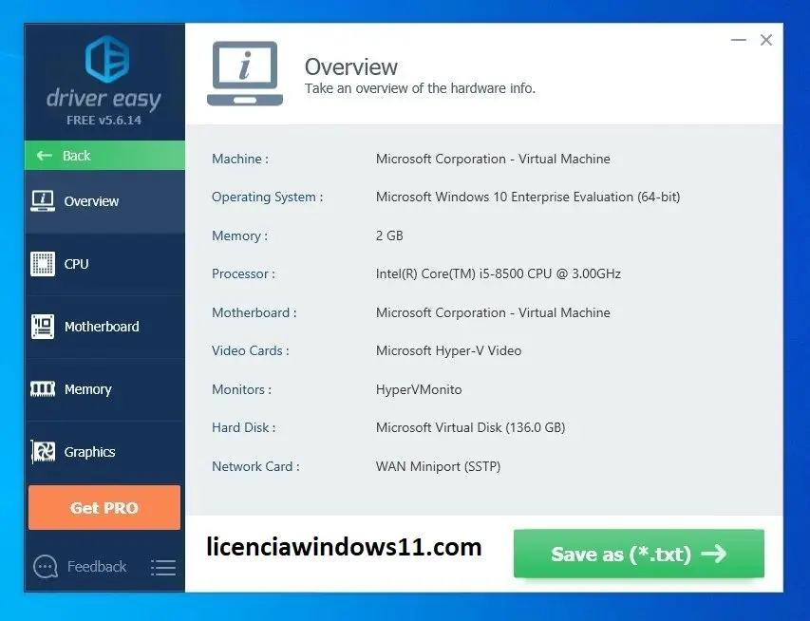
Task: Click the Back arrow icon
Action: (x=45, y=156)
